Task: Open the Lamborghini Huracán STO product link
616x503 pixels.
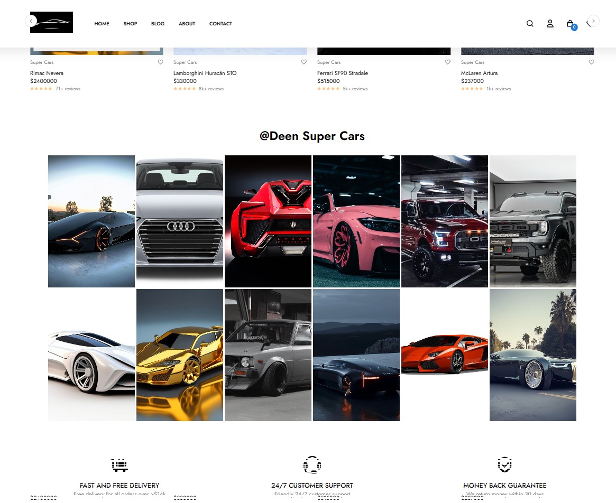Action: click(205, 73)
